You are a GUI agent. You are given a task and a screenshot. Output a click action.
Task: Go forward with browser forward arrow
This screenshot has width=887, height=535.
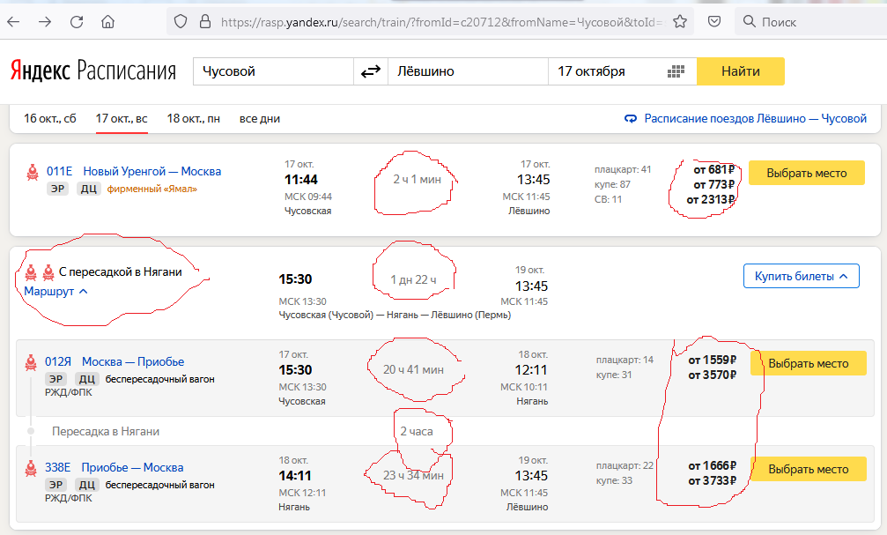45,22
